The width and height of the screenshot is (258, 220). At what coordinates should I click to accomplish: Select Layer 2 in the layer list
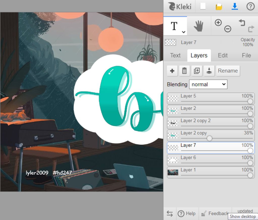pos(211,111)
